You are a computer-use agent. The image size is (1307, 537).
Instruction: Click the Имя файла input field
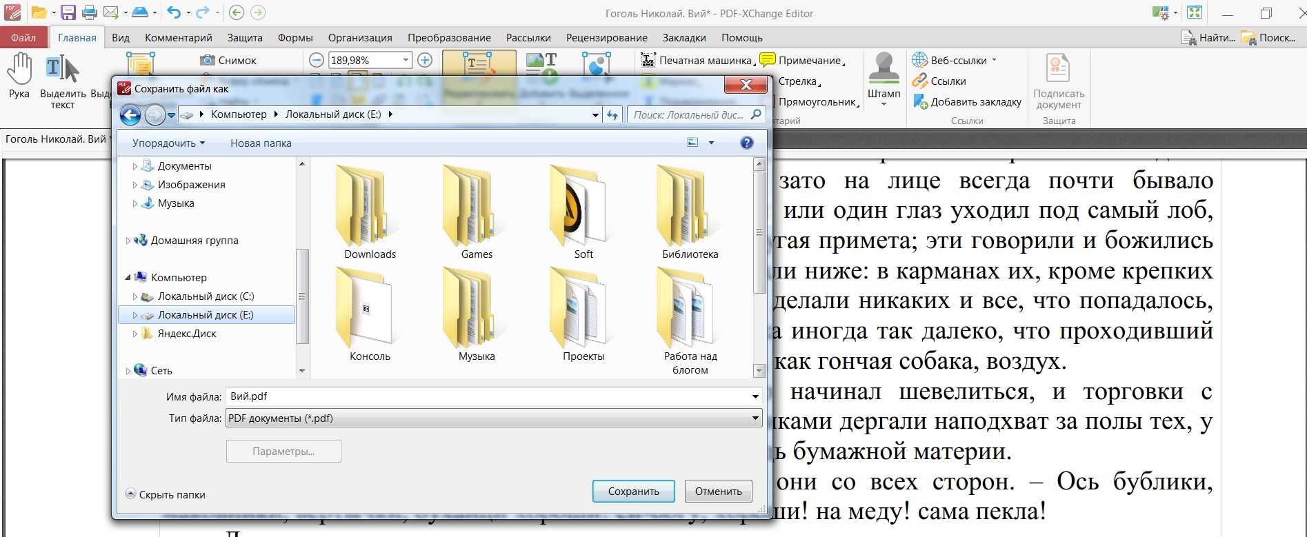(x=486, y=396)
